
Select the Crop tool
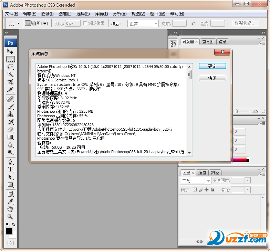(10, 82)
